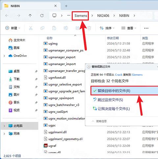
Task: Open the 排序 (Sort) dropdown
Action: point(107,28)
